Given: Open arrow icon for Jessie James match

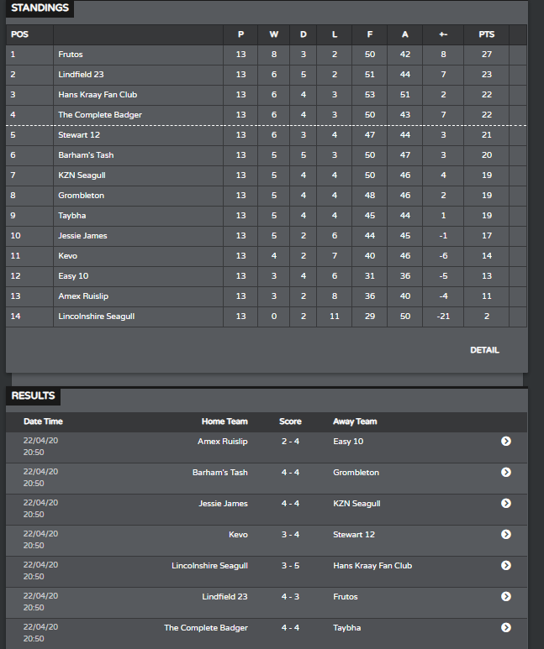Looking at the screenshot, I should pos(506,503).
